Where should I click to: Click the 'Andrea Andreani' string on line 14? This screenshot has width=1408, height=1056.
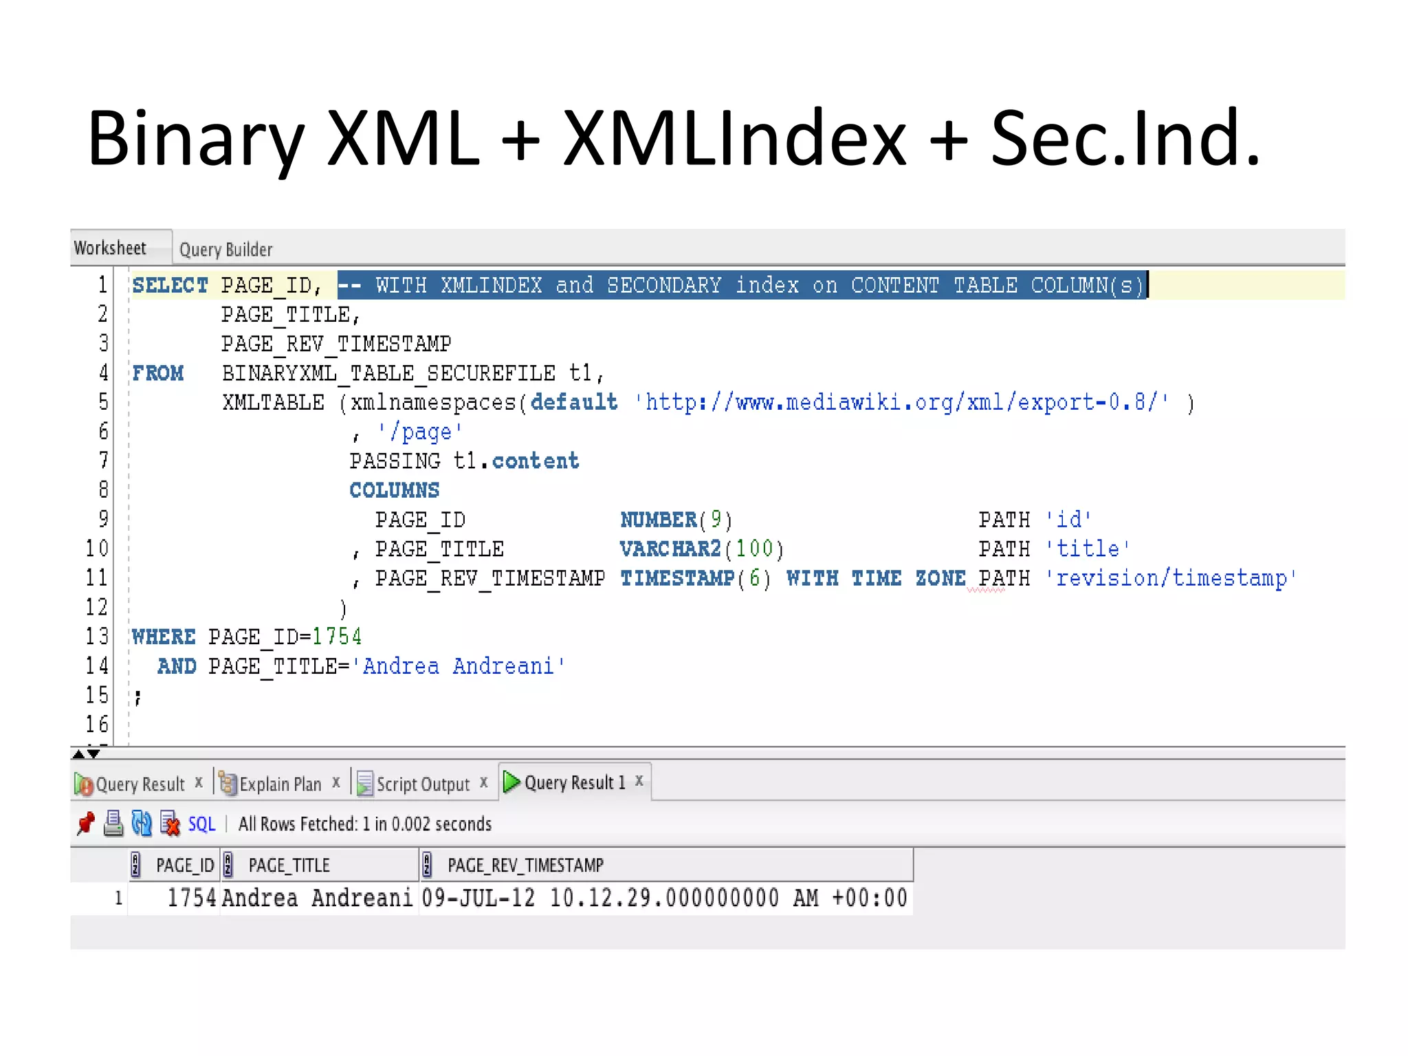point(459,666)
